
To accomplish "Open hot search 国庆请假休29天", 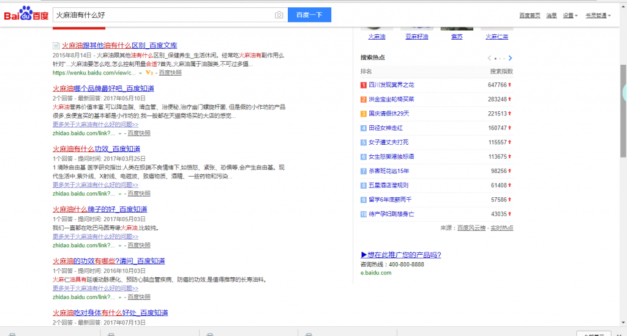I will [x=389, y=114].
